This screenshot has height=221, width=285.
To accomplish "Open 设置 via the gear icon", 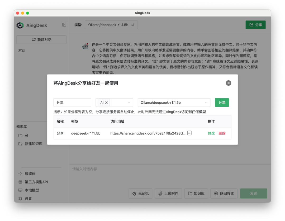I will (26, 199).
